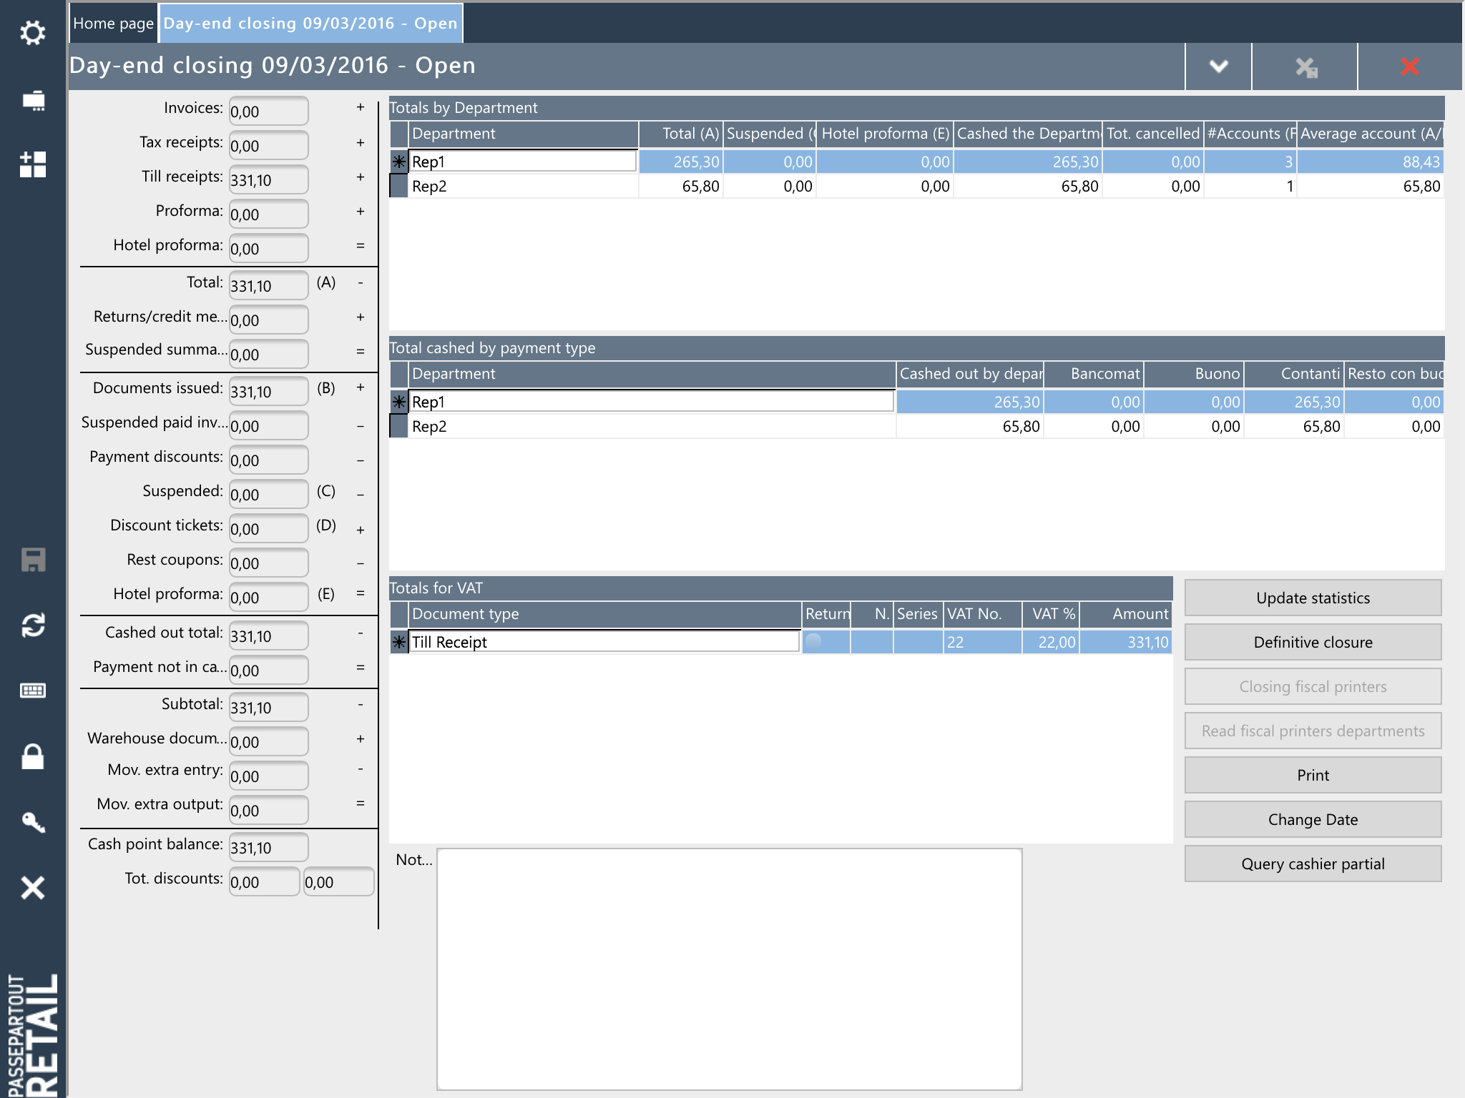Click the Amount column header in VAT table
Viewport: 1465px width, 1098px height.
point(1126,614)
